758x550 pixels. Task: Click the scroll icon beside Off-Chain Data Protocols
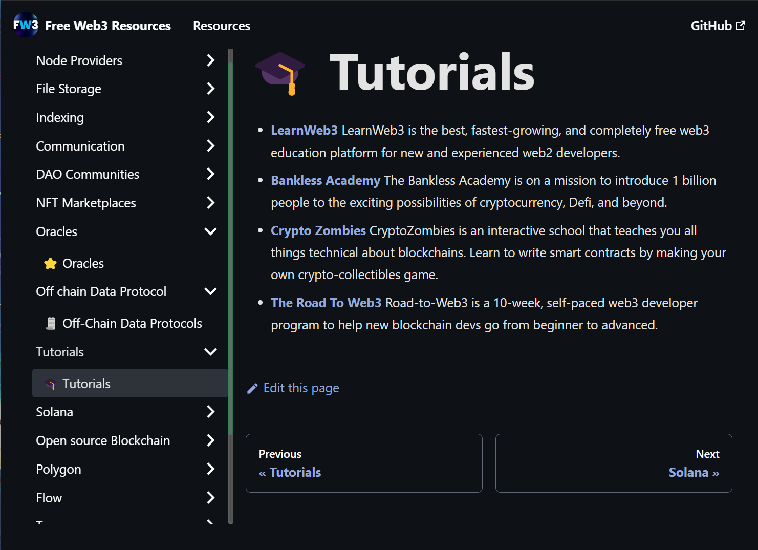click(51, 323)
